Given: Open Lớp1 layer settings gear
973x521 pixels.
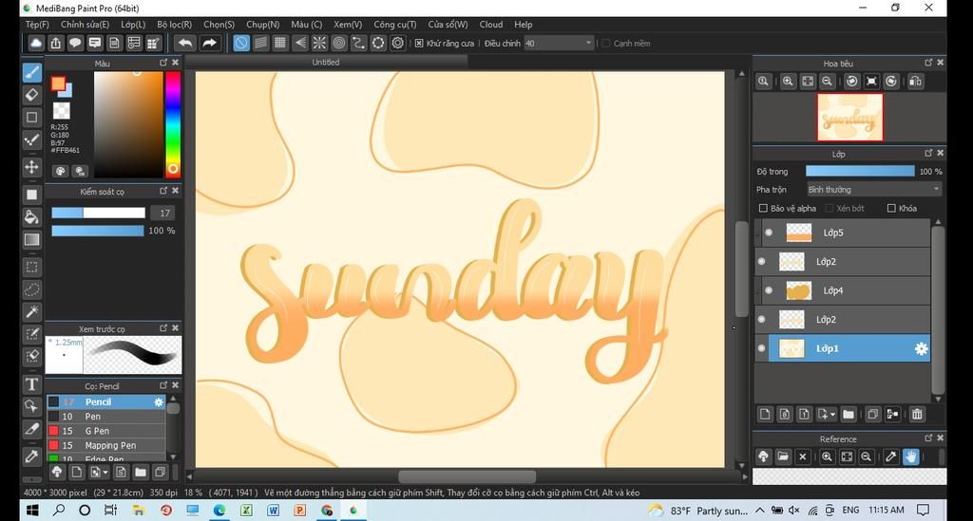Looking at the screenshot, I should click(x=921, y=349).
